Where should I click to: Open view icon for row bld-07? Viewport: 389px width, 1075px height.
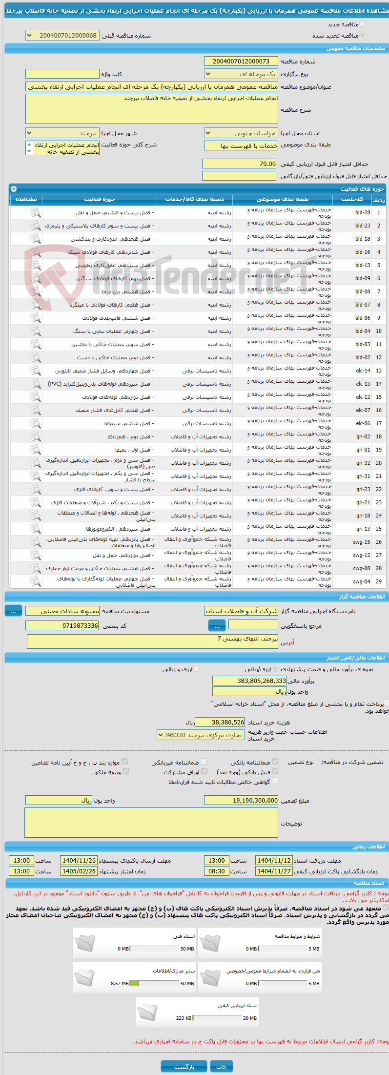click(x=35, y=305)
